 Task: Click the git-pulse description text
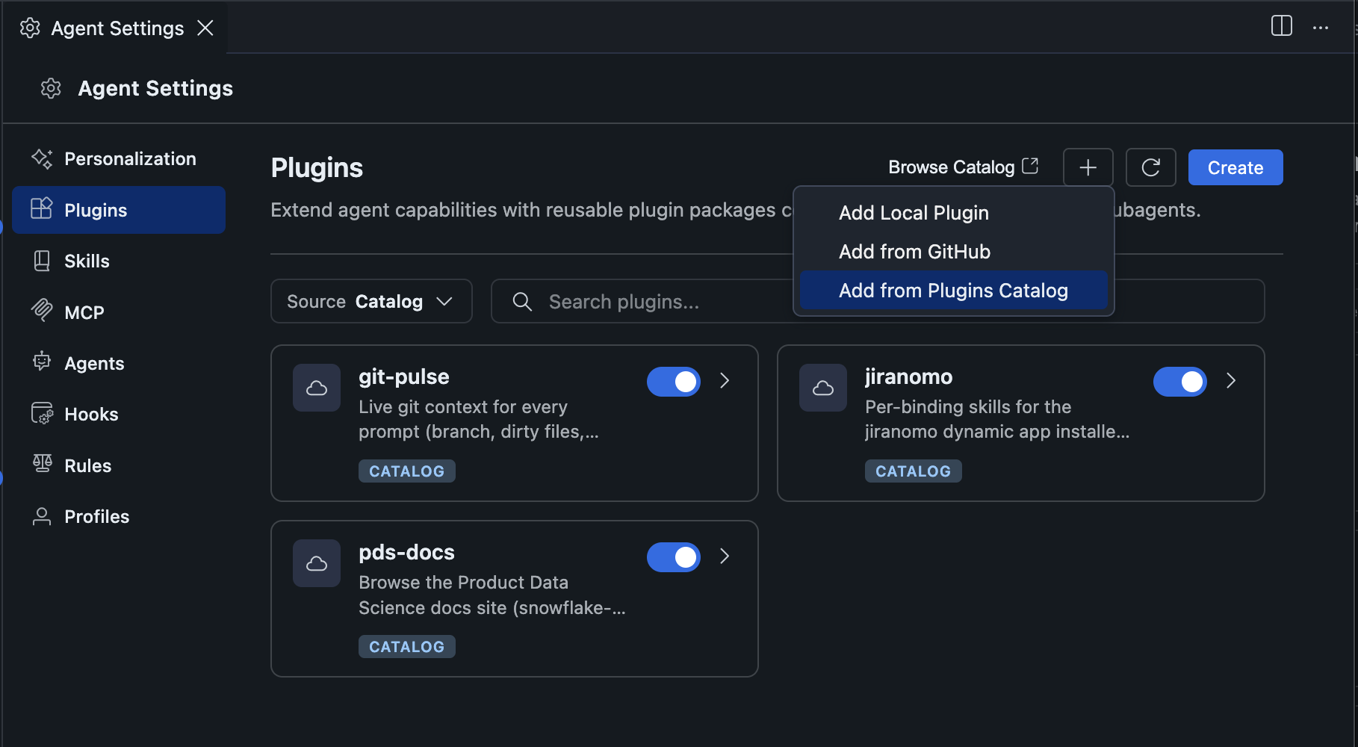click(479, 419)
